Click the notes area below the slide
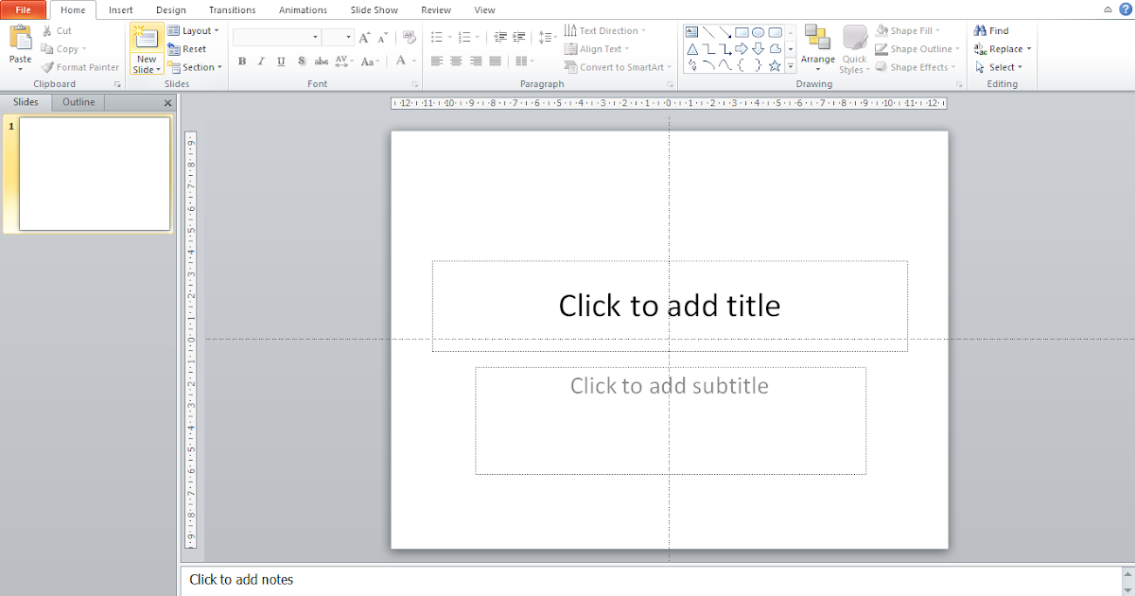The width and height of the screenshot is (1135, 596). [x=378, y=579]
